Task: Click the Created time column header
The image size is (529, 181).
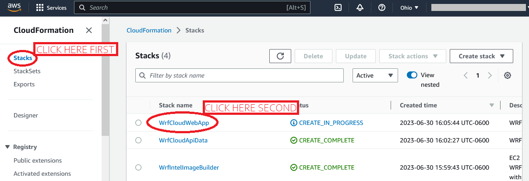Action: [418, 105]
